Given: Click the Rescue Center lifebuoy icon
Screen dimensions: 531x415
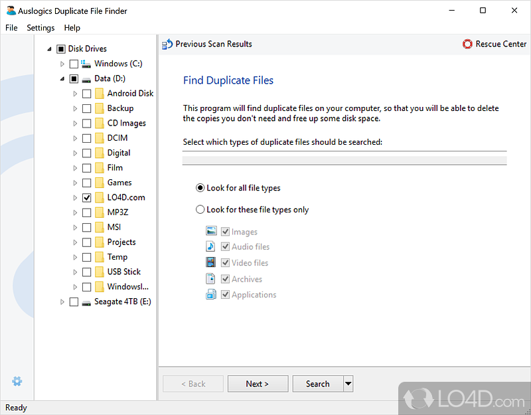Looking at the screenshot, I should 467,44.
